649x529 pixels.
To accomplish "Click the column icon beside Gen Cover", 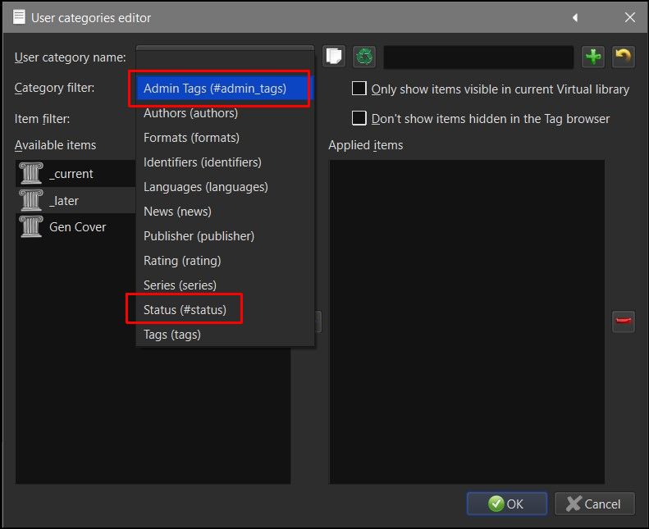I will point(31,226).
